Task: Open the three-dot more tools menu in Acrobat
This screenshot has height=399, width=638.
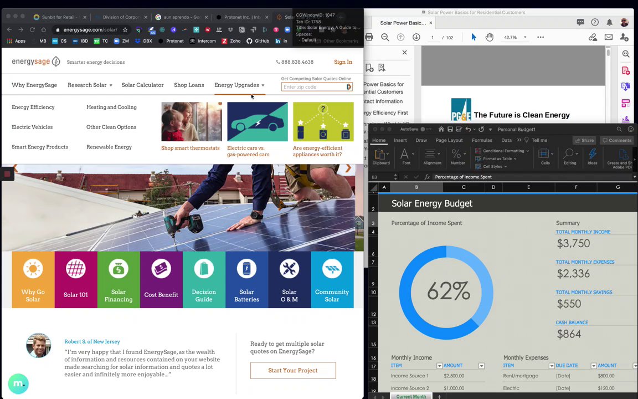Action: [x=541, y=37]
